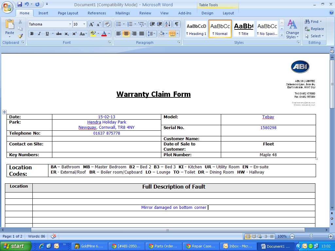Open the Mailings ribbon tab

[122, 13]
